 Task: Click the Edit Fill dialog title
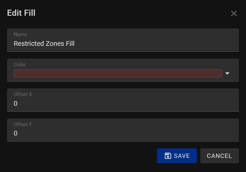point(21,13)
